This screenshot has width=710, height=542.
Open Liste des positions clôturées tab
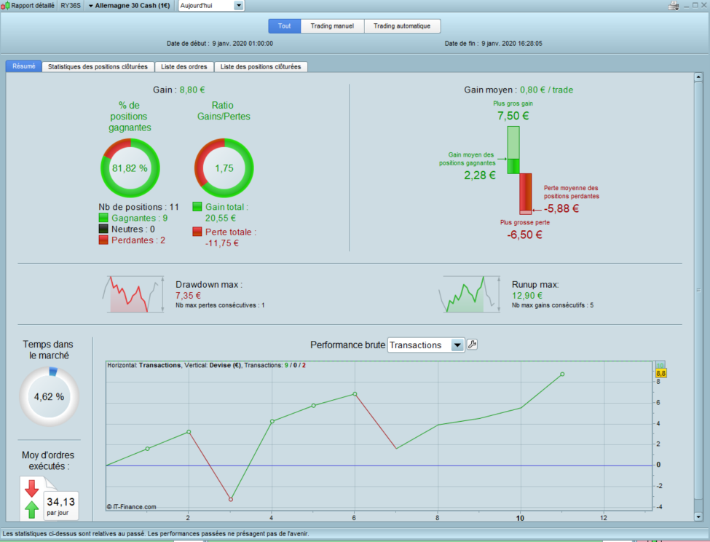coord(261,66)
